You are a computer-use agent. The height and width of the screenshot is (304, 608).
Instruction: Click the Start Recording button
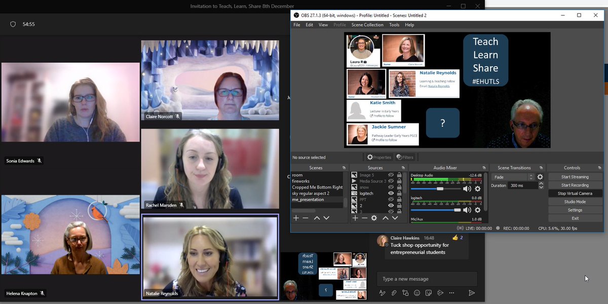pyautogui.click(x=575, y=185)
